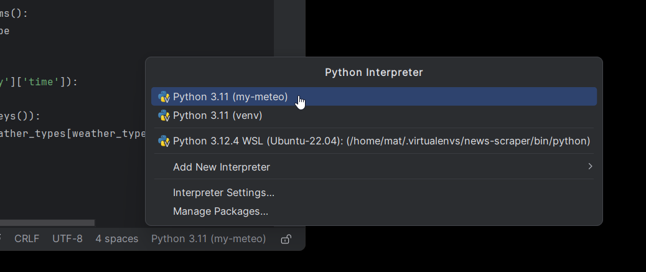The width and height of the screenshot is (646, 272).
Task: Open the Add New Interpreter entry
Action: tap(221, 167)
